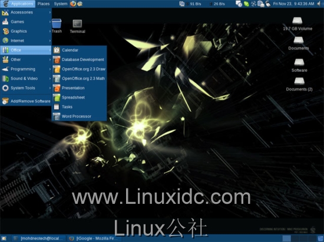Open the Terminal desktop icon
Viewport: 324px width, 242px height.
coord(78,26)
